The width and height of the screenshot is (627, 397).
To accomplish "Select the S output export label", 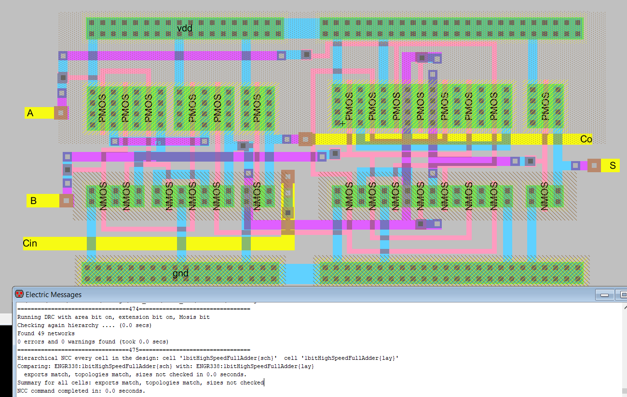I will click(x=613, y=166).
